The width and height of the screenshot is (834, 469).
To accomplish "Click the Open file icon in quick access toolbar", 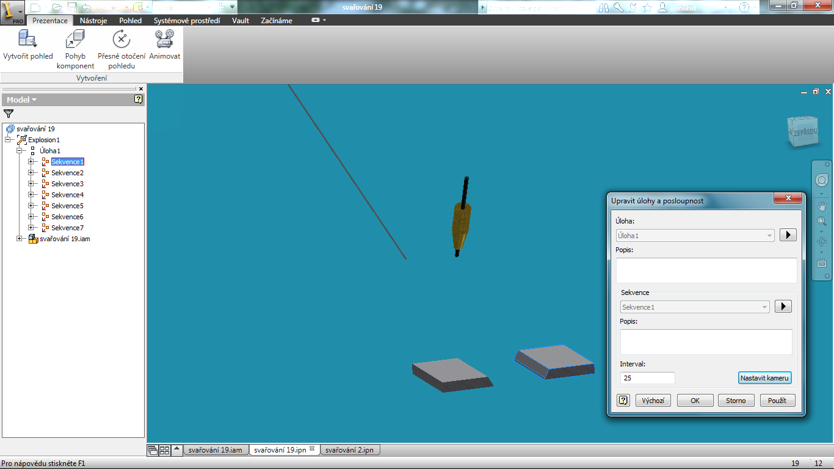I will pyautogui.click(x=57, y=7).
